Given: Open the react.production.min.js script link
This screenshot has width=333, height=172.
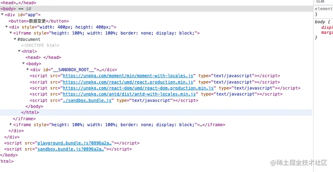Looking at the screenshot, I should click(128, 82).
